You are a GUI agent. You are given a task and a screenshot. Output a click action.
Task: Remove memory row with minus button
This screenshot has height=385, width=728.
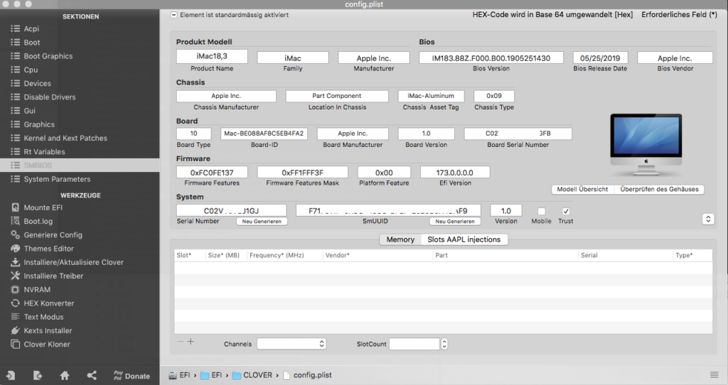[180, 342]
